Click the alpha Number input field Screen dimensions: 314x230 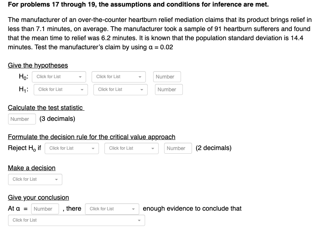(x=45, y=209)
